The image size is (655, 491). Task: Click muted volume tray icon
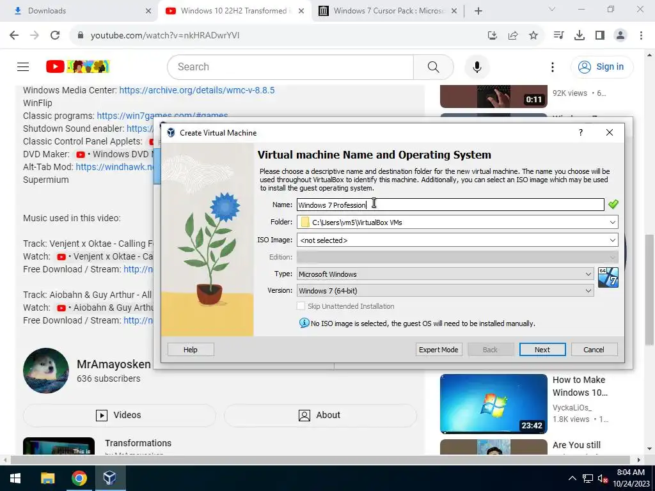[x=603, y=478]
